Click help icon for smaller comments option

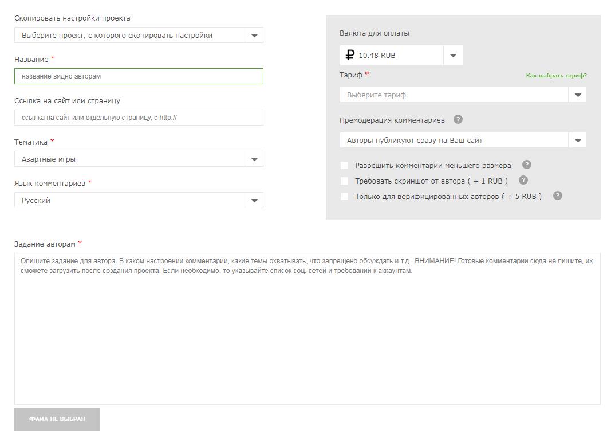(526, 165)
